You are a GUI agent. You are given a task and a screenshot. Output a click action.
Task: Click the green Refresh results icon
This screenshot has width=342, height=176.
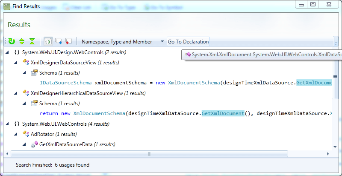coord(12,41)
